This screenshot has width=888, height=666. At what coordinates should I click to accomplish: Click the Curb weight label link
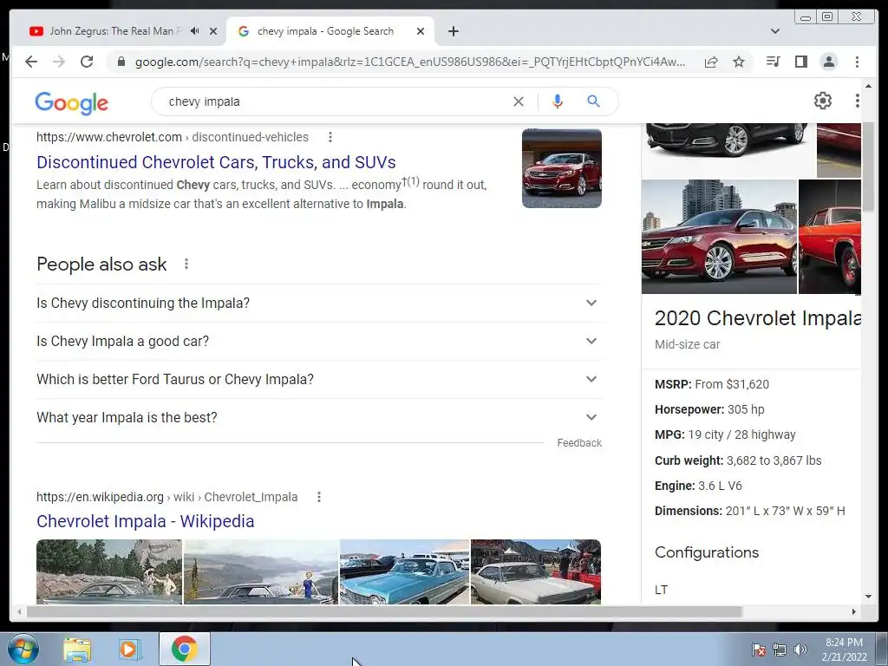[689, 460]
